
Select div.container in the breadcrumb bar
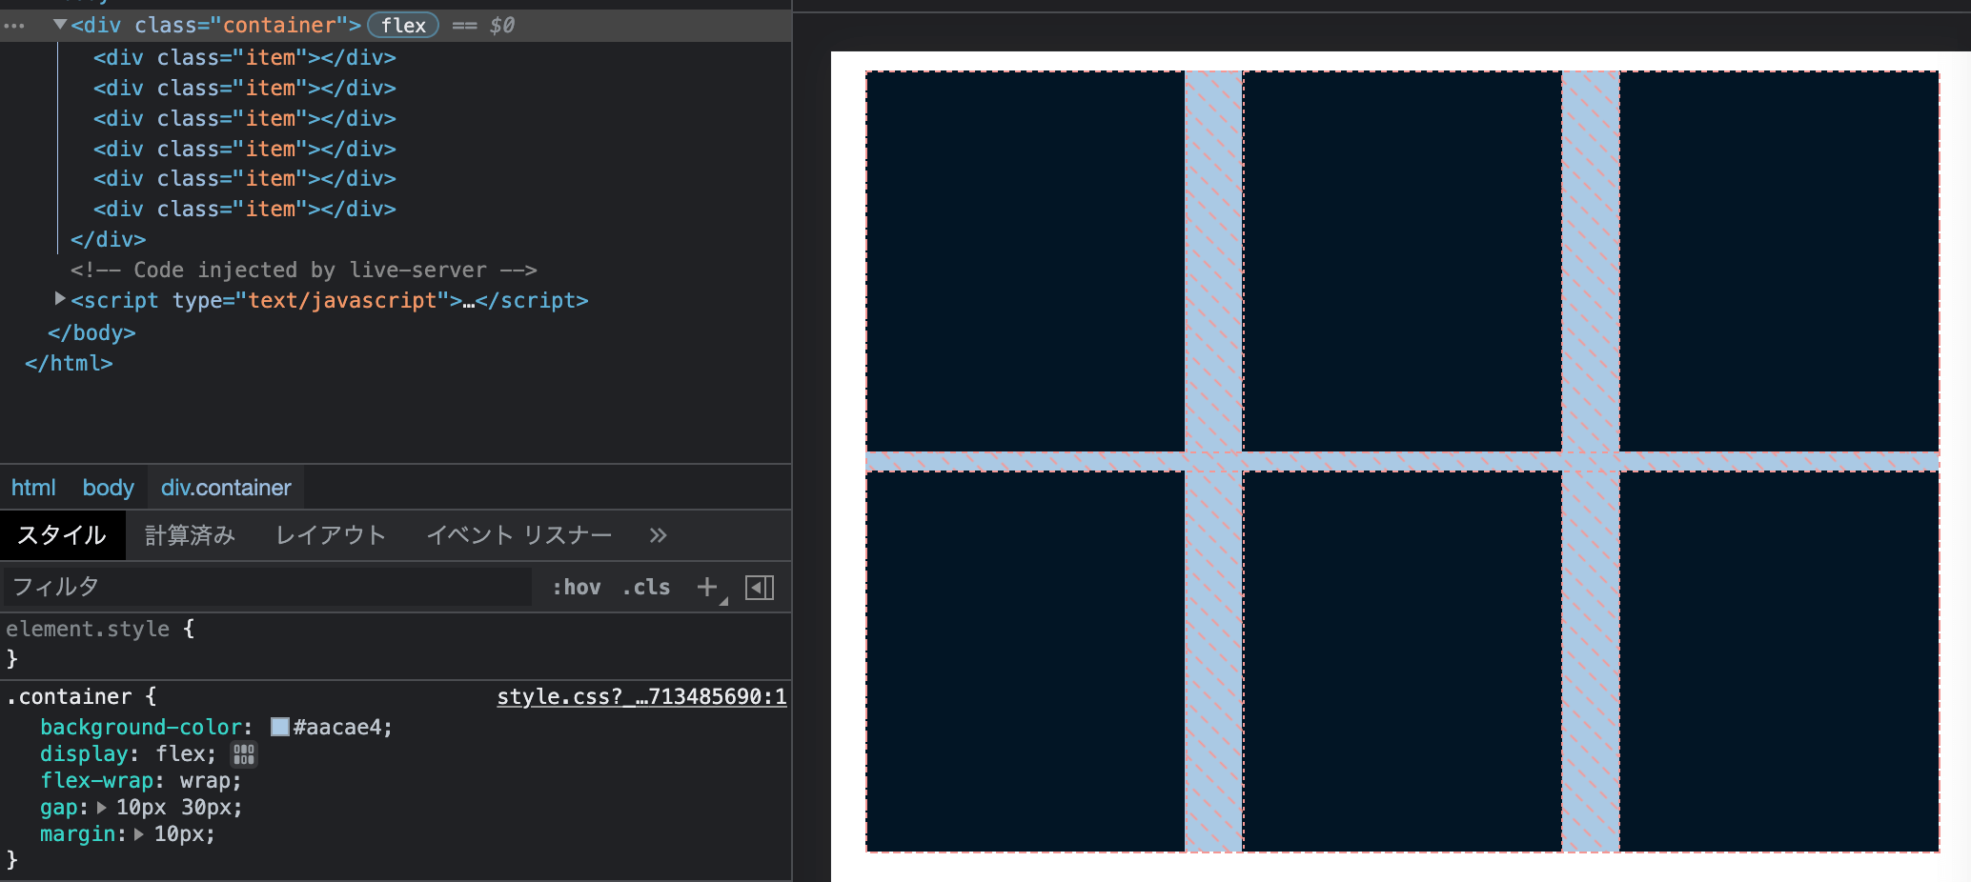click(x=226, y=488)
